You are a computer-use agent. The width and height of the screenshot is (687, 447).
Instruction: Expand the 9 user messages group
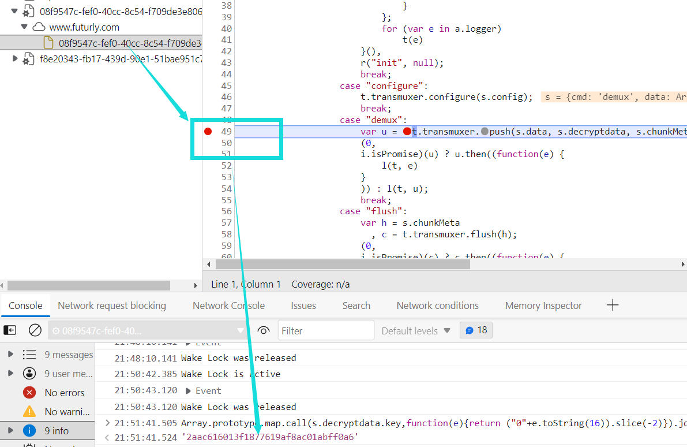pyautogui.click(x=10, y=373)
